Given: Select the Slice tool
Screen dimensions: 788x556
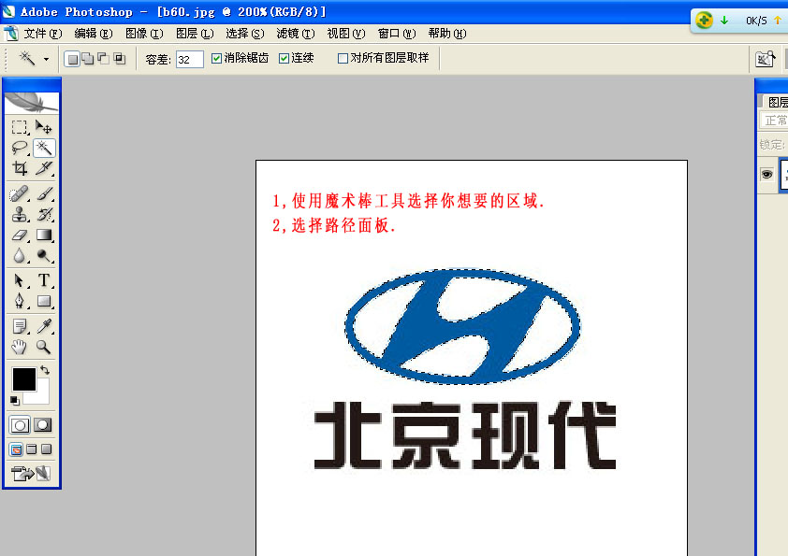Looking at the screenshot, I should pyautogui.click(x=44, y=168).
